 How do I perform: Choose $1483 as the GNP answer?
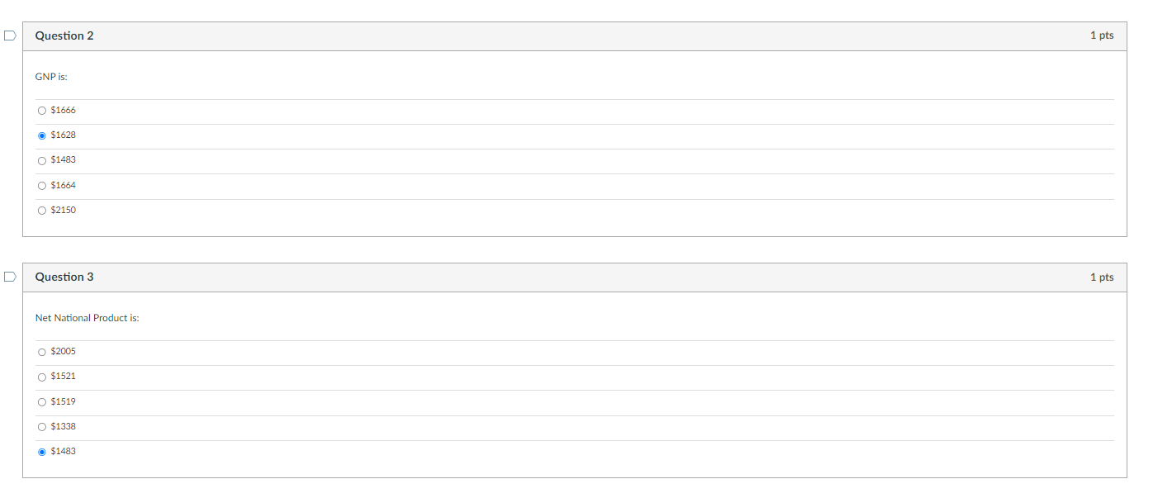(41, 160)
